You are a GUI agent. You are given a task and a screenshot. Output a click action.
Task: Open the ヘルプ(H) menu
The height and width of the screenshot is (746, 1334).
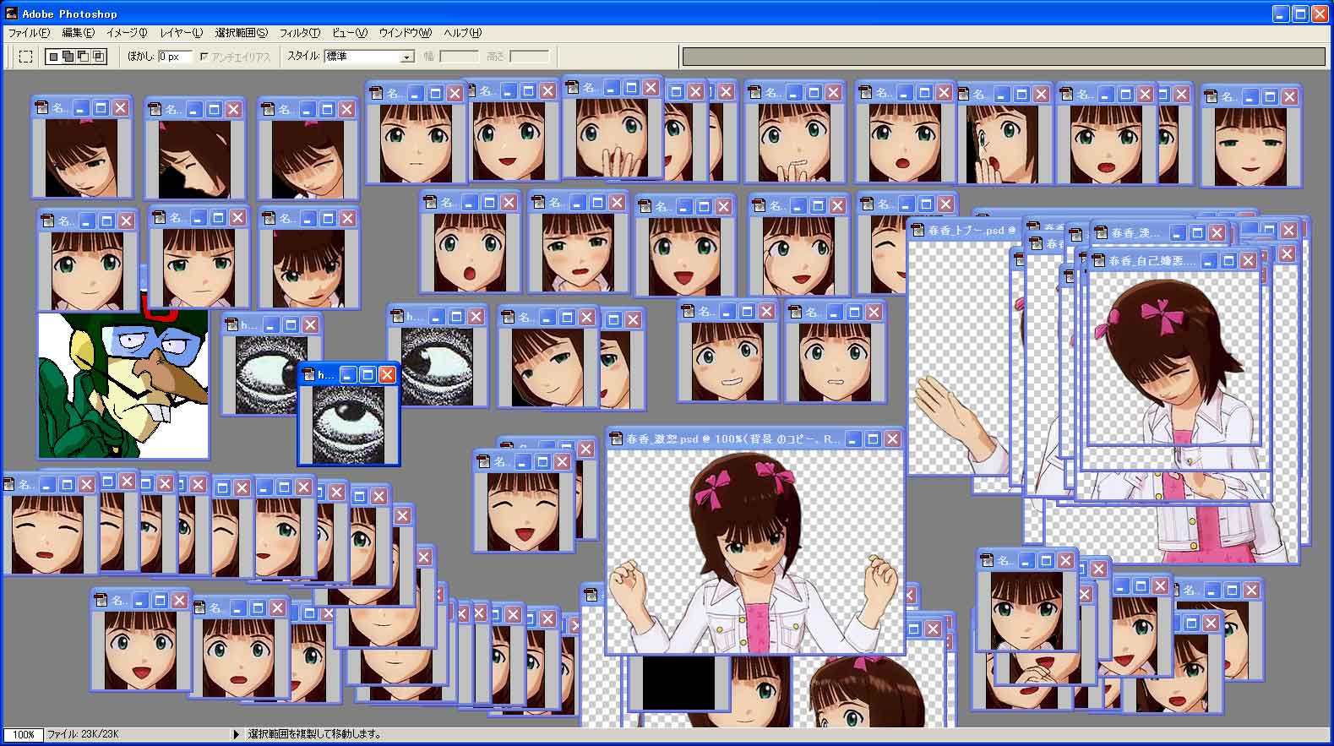463,33
